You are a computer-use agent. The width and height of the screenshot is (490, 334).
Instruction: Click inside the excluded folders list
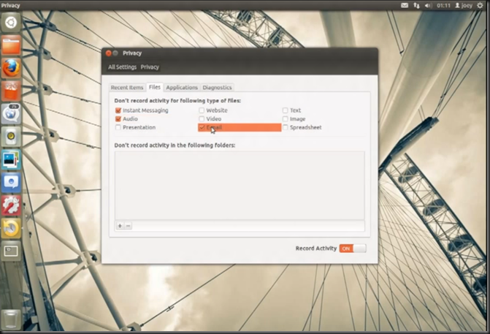click(240, 186)
